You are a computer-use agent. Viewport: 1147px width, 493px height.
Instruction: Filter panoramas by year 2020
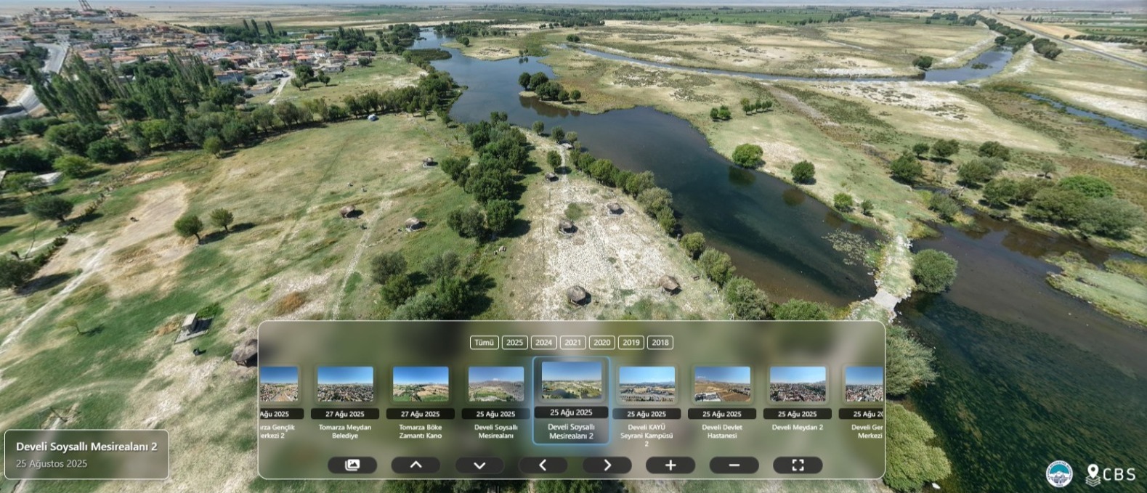(x=601, y=343)
